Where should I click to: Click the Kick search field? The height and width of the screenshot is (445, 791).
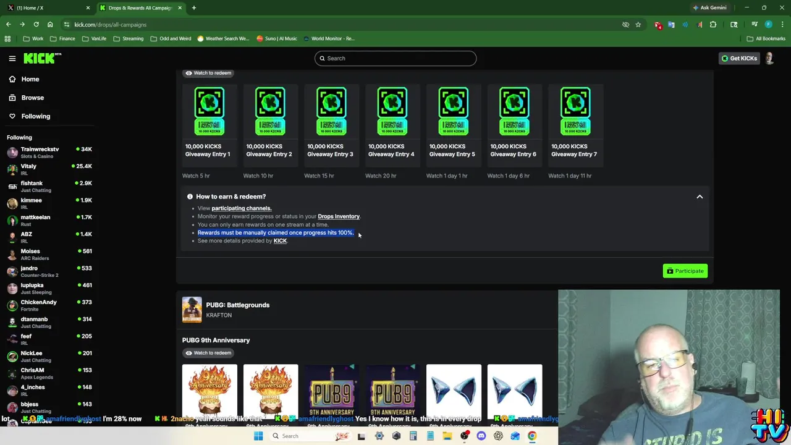pos(395,58)
